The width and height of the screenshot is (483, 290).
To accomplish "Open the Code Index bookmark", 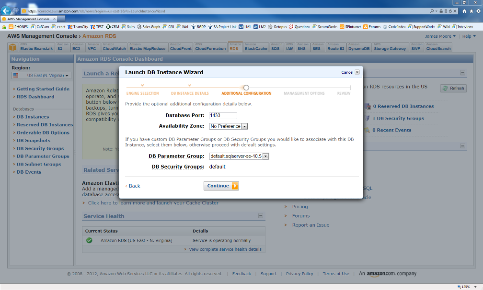I will tap(394, 27).
